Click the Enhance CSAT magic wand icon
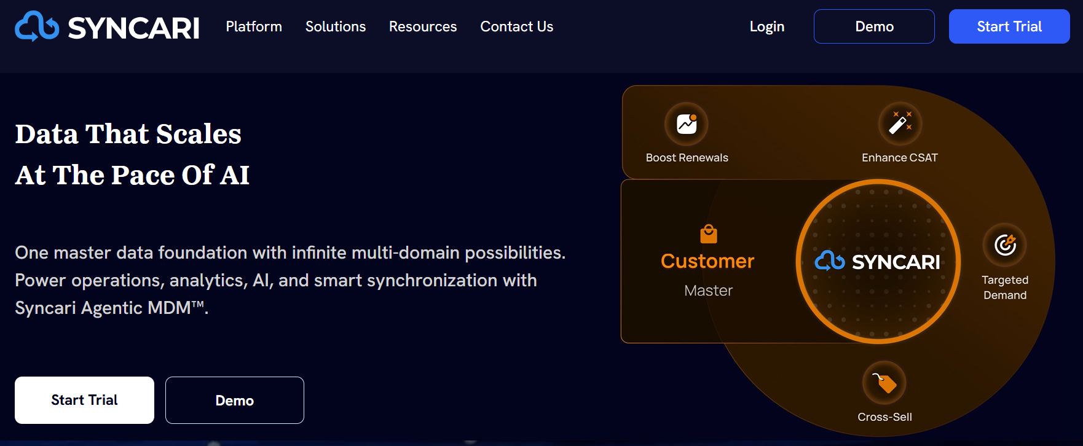Image resolution: width=1083 pixels, height=446 pixels. pyautogui.click(x=900, y=123)
